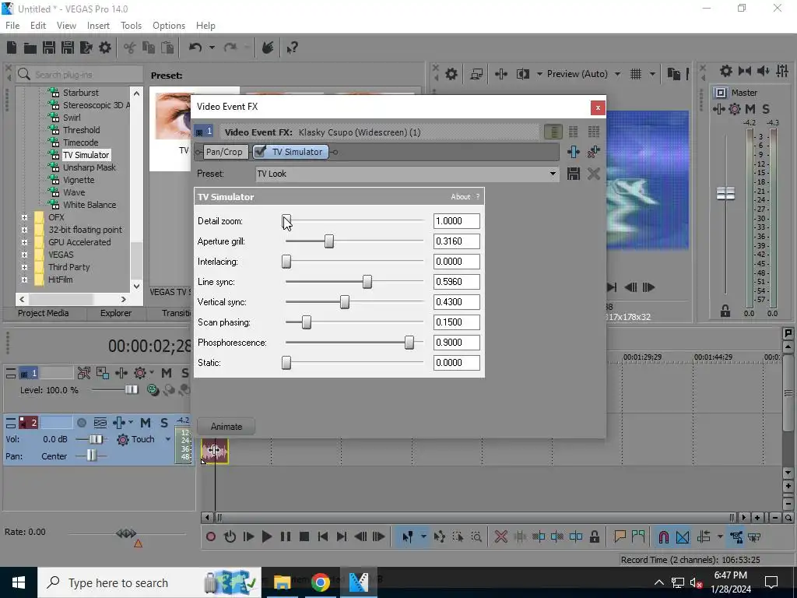Screen dimensions: 797x598
Task: Click the Static value input field
Action: coord(456,363)
